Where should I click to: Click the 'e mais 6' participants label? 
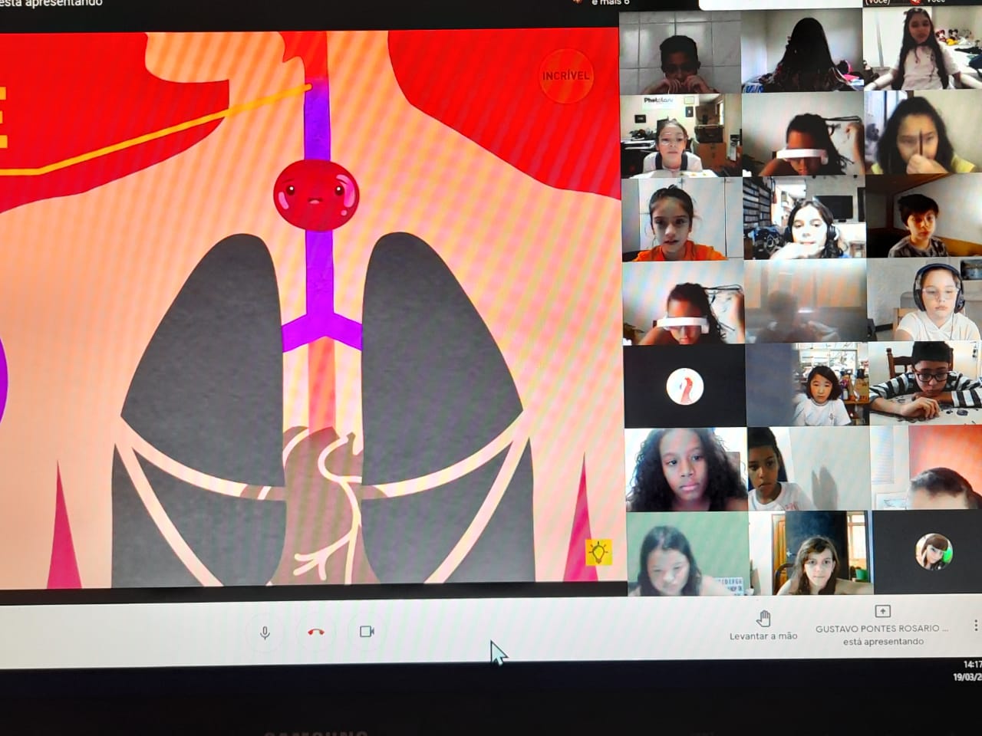(610, 3)
